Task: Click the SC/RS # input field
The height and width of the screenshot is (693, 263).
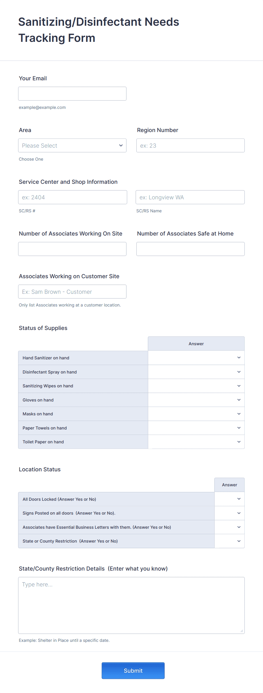Action: 73,197
